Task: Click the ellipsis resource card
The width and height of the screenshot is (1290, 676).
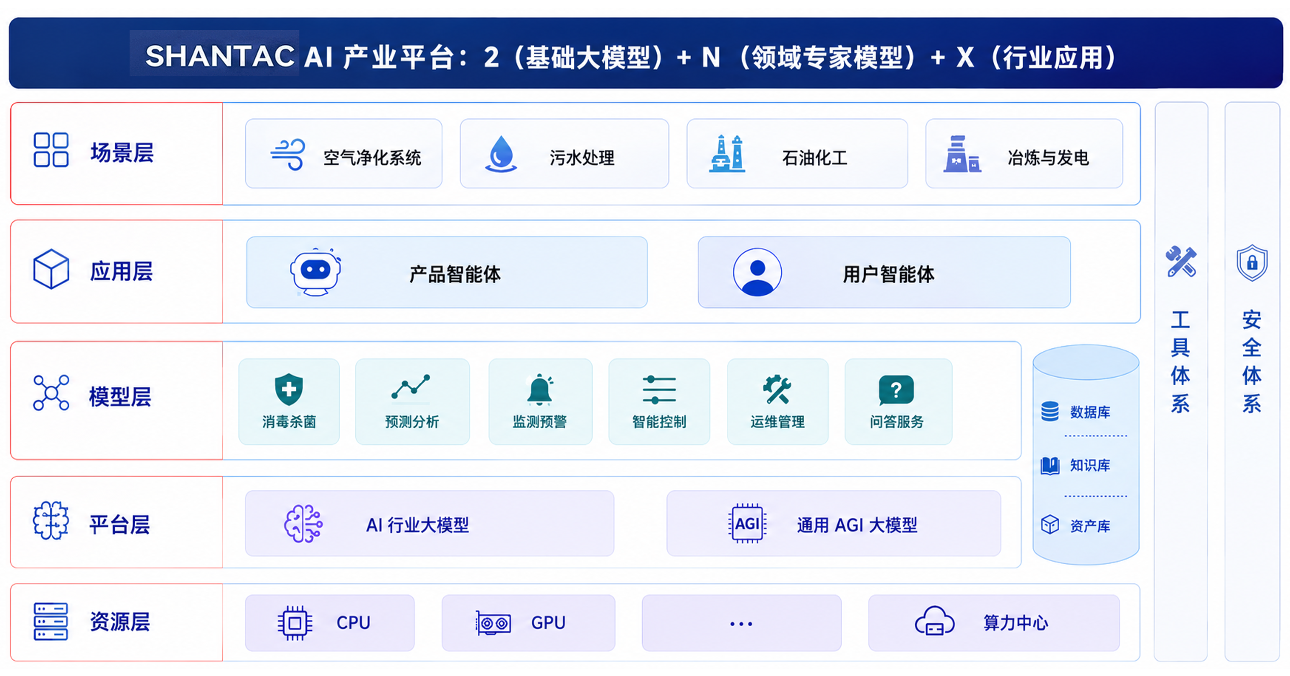Action: pos(742,623)
